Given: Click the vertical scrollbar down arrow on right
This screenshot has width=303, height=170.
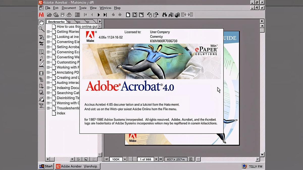Looking at the screenshot, I should 262,154.
